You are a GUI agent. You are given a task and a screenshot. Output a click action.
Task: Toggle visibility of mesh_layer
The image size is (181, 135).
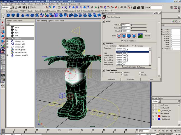click(x=153, y=105)
